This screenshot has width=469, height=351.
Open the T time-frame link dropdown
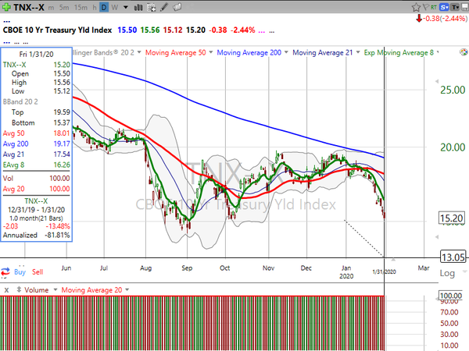(x=455, y=7)
